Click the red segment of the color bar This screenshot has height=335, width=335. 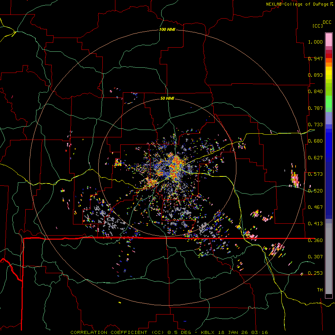(329, 56)
